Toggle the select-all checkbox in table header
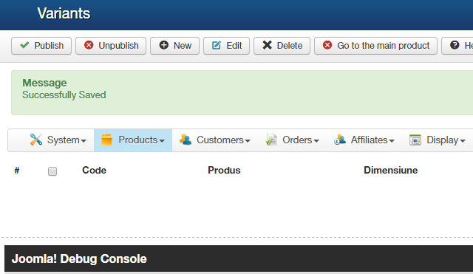Screen dimensions: 473x274 (52, 171)
